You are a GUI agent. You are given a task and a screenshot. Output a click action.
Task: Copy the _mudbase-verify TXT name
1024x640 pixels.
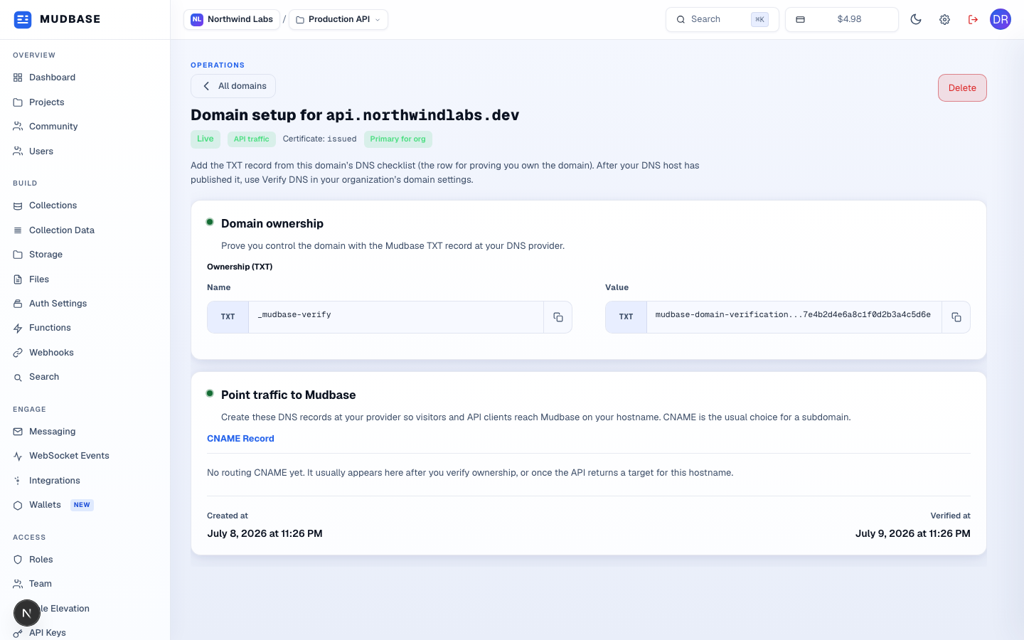[x=558, y=317]
